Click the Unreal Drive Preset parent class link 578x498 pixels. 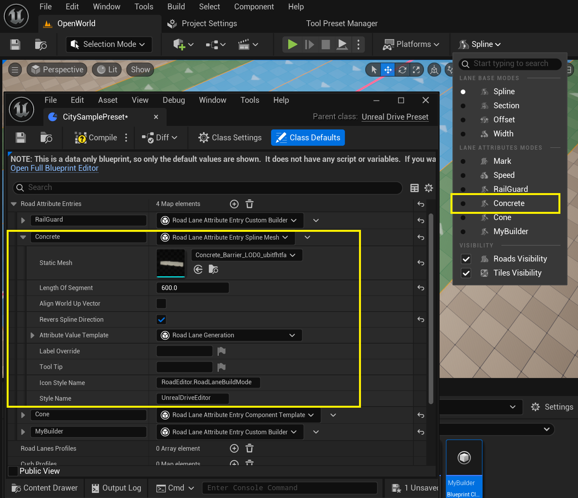pyautogui.click(x=395, y=117)
